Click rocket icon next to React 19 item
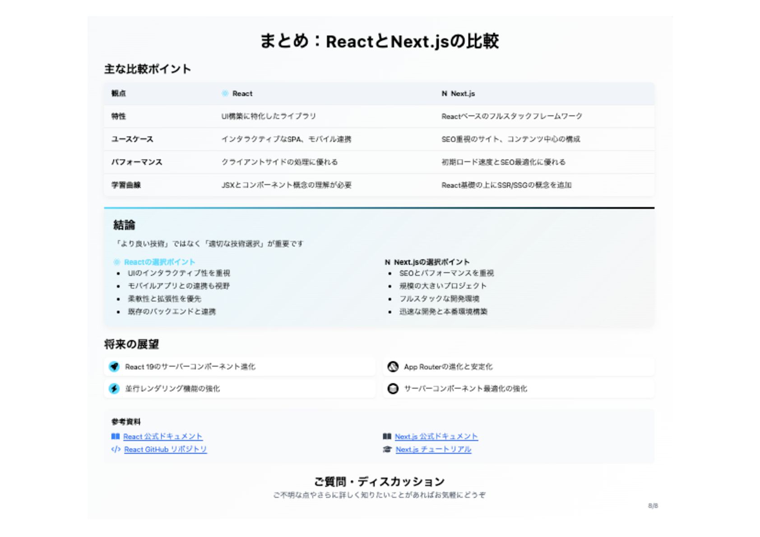Image resolution: width=760 pixels, height=537 pixels. 114,366
